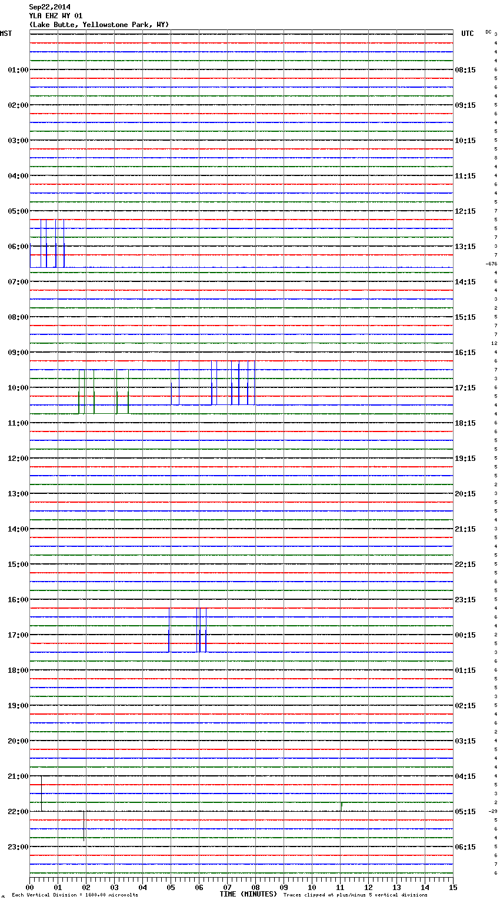
Task: Select the 22:00 MST time label
Action: coord(18,812)
